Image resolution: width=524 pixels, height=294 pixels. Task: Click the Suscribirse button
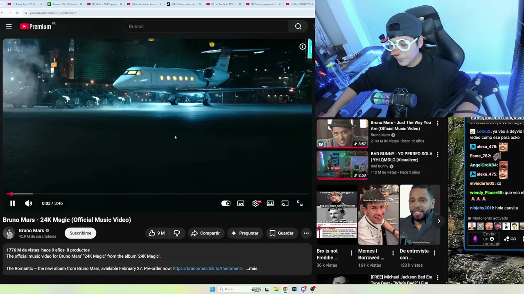tap(80, 233)
